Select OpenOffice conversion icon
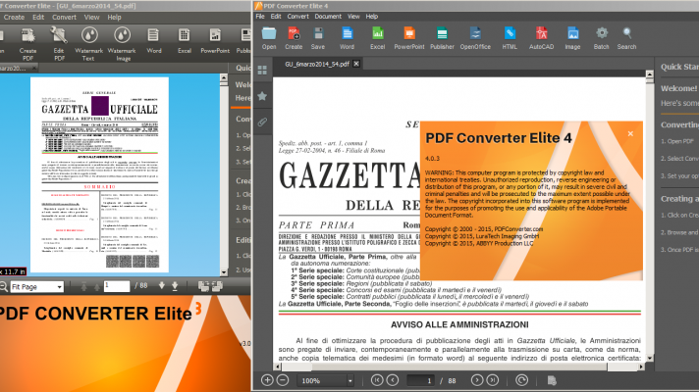The image size is (699, 392). [475, 38]
